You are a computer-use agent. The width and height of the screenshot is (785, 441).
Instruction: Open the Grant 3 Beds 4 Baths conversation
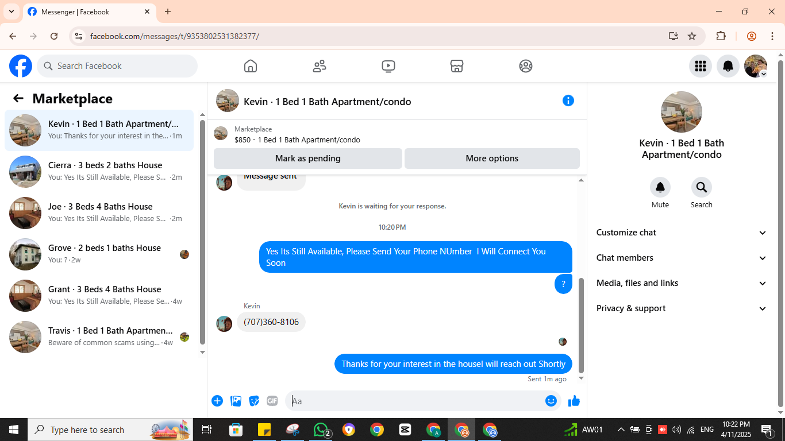pos(99,296)
